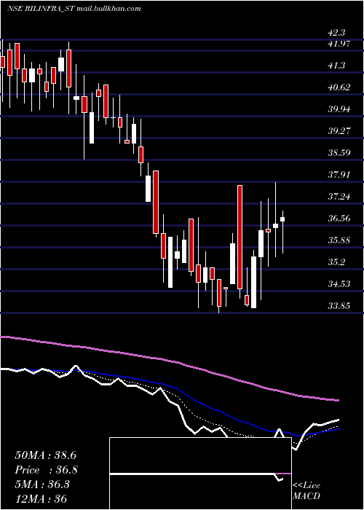
Task: Click the 50MA : 38.6 reading
Action: 45,455
